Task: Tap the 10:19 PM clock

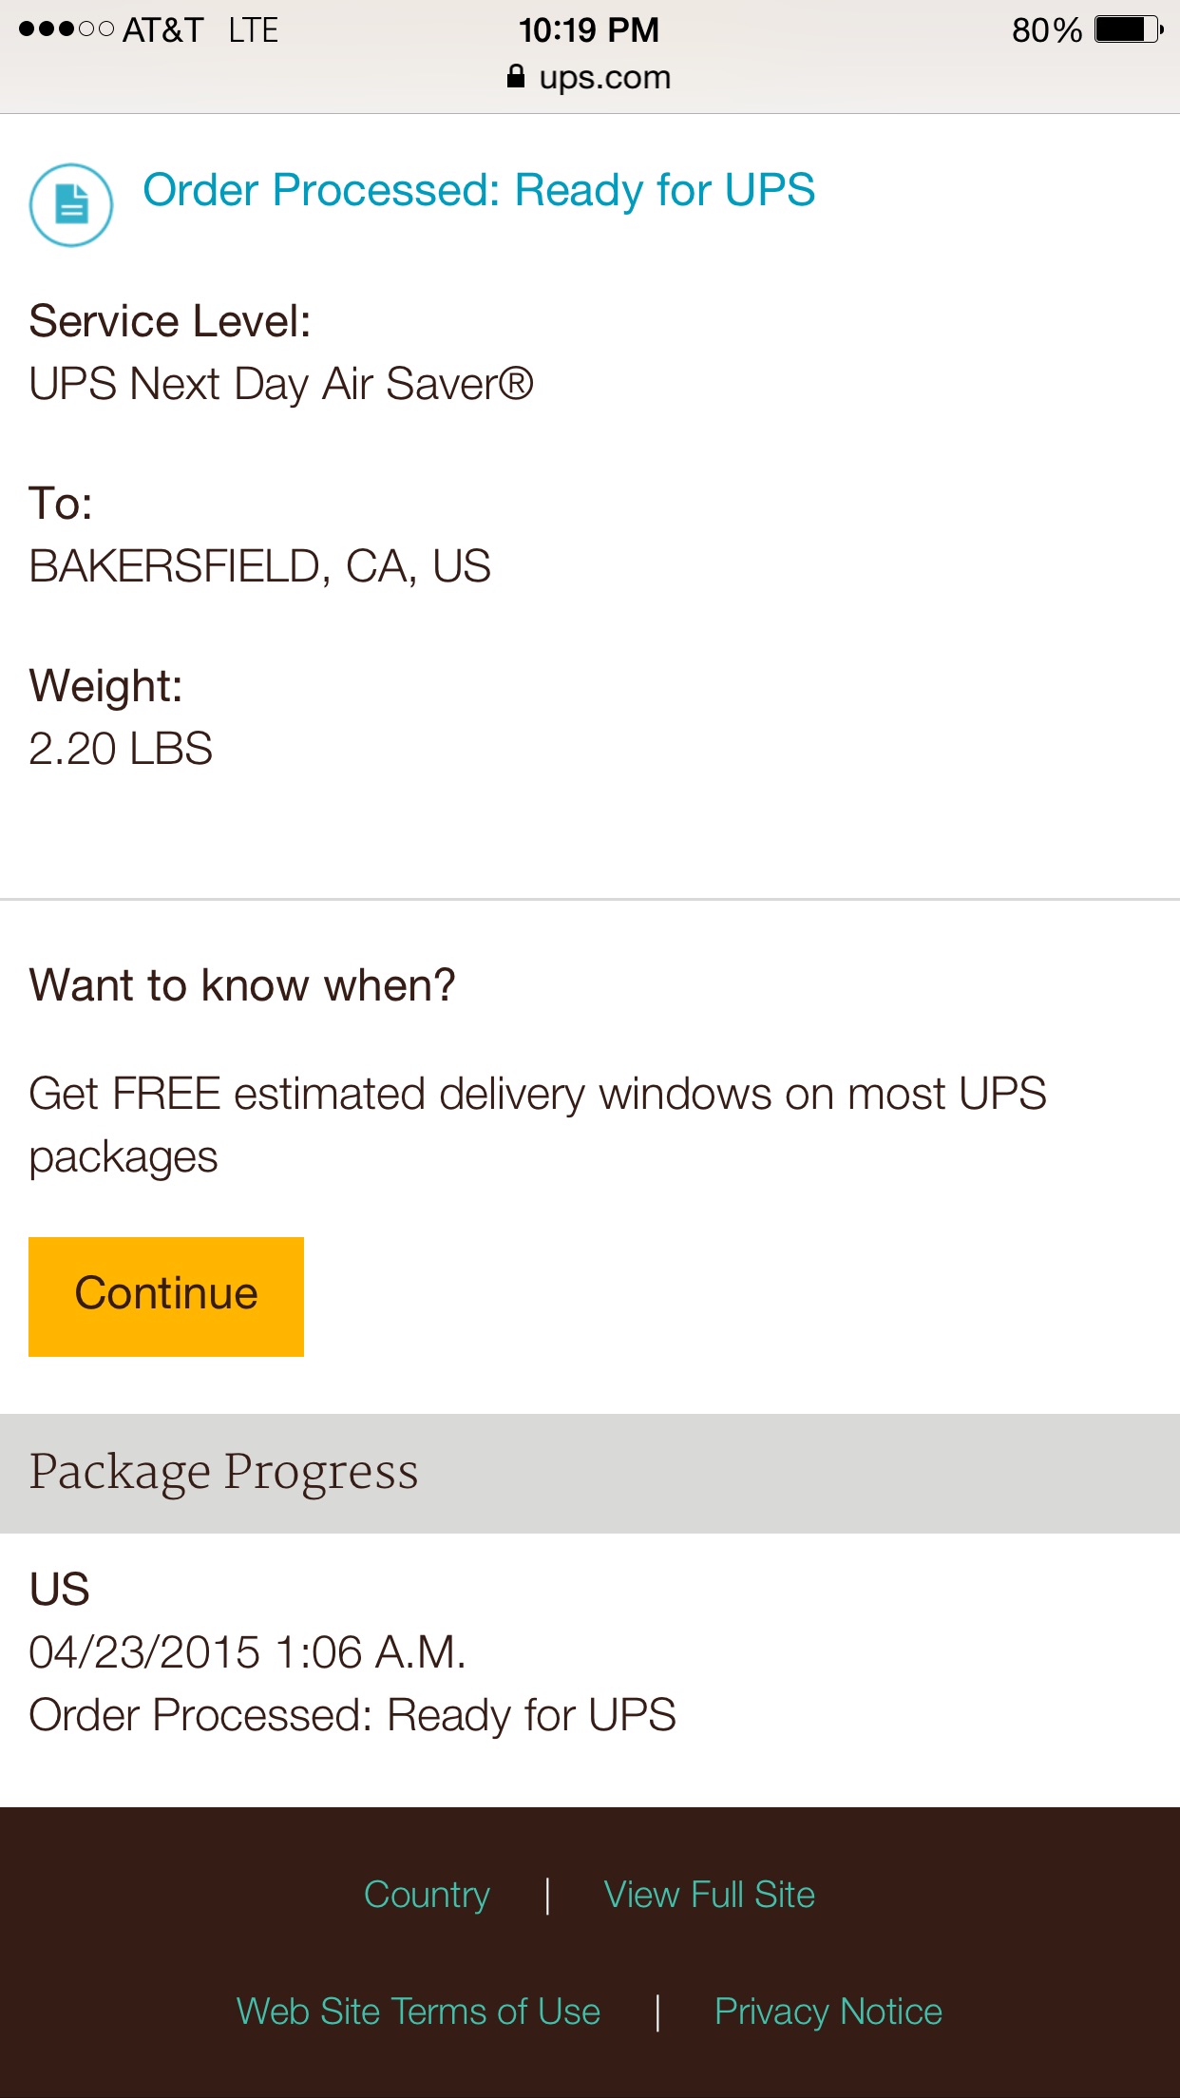Action: (589, 29)
